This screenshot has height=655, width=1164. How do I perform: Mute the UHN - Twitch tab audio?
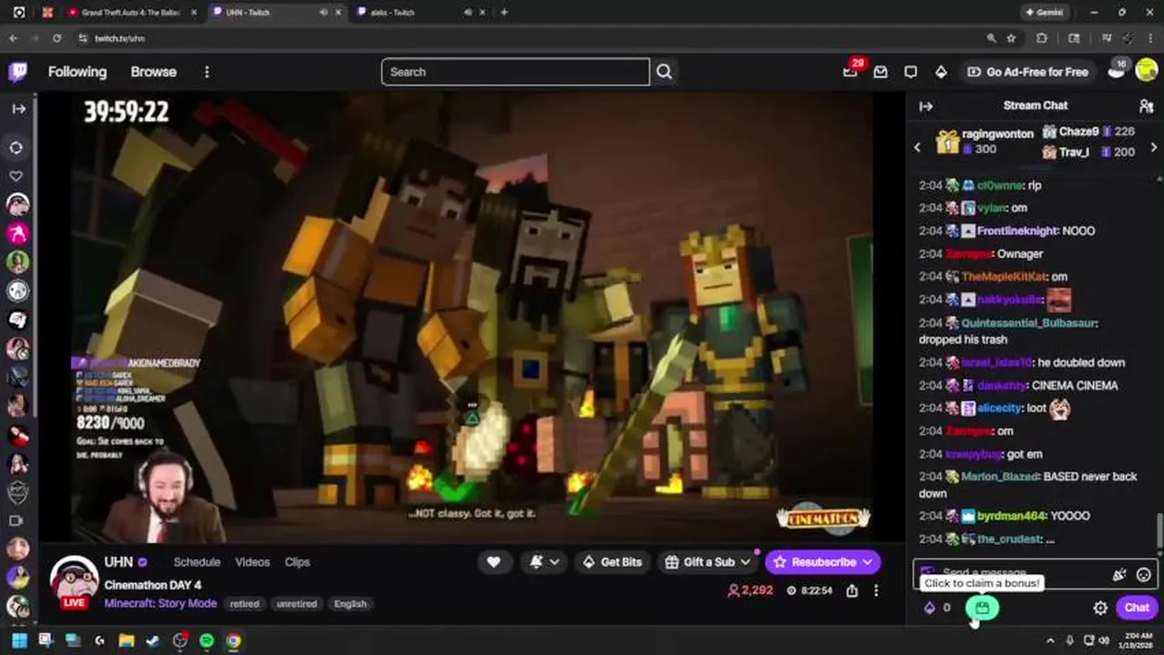tap(322, 13)
